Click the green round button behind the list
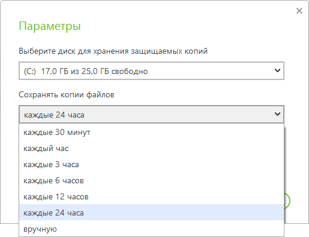Viewport: 309px width, 237px height. pyautogui.click(x=287, y=201)
